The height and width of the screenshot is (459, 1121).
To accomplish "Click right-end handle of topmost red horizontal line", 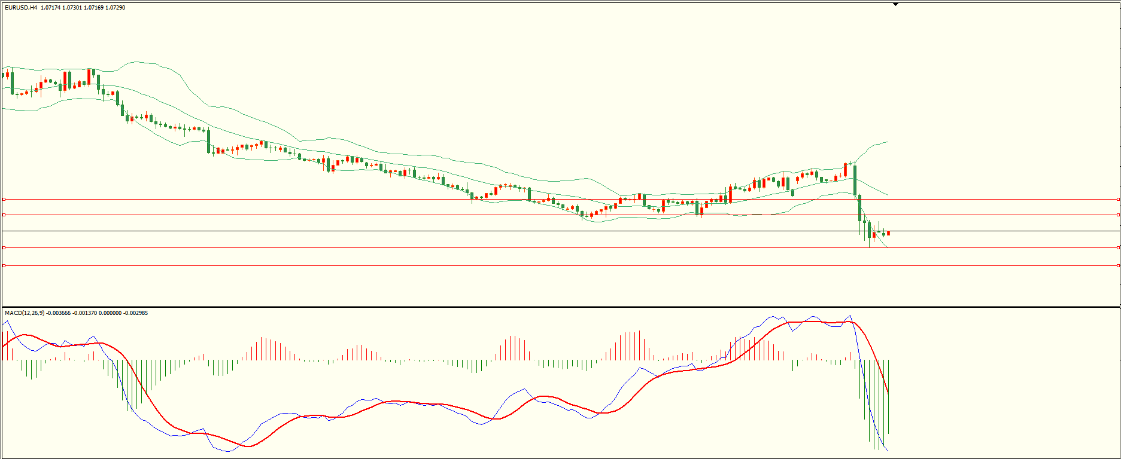I will point(1118,199).
